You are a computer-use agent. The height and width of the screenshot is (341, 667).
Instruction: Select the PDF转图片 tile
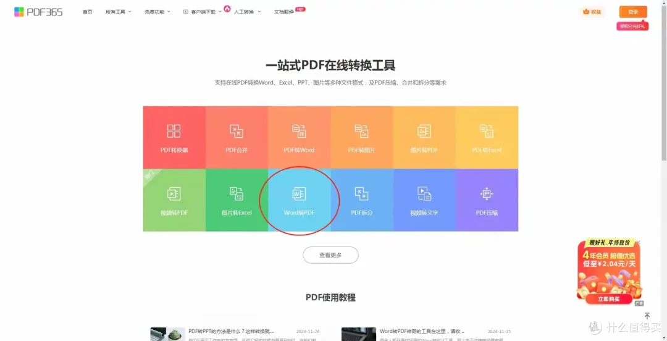tap(362, 138)
